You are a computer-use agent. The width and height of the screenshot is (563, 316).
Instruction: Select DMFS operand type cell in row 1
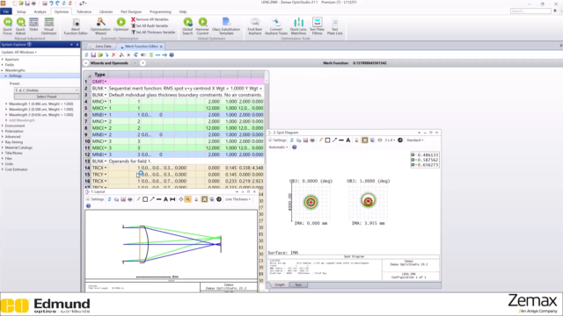(x=99, y=82)
